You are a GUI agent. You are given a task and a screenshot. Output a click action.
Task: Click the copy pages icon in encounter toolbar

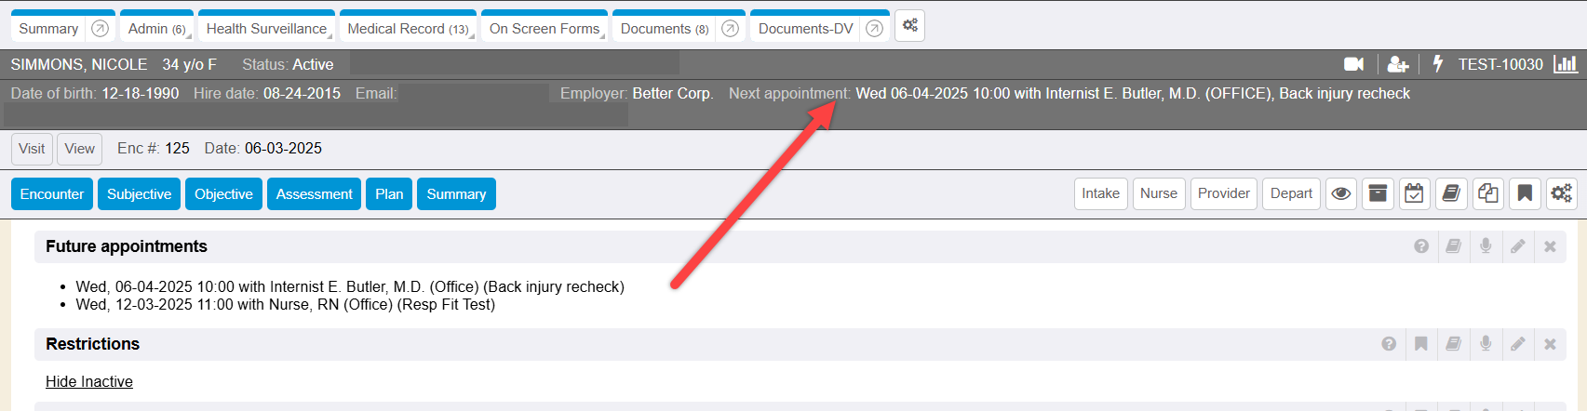(x=1487, y=193)
